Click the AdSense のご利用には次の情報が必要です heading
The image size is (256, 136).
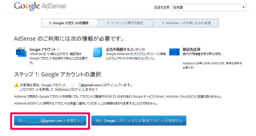(69, 39)
